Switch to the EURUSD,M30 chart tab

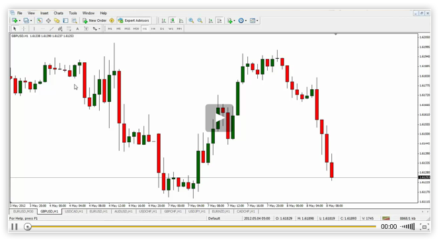[x=23, y=212]
